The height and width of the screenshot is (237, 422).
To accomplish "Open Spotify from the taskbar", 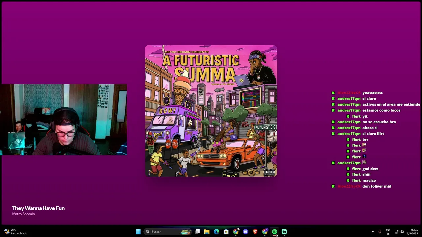I will coord(274,232).
